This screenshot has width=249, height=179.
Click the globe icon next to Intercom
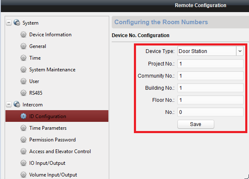click(x=17, y=104)
